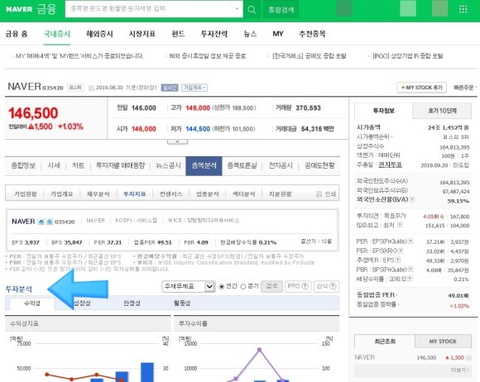Click second blue icon next to NAVER 035420

pyautogui.click(x=50, y=222)
